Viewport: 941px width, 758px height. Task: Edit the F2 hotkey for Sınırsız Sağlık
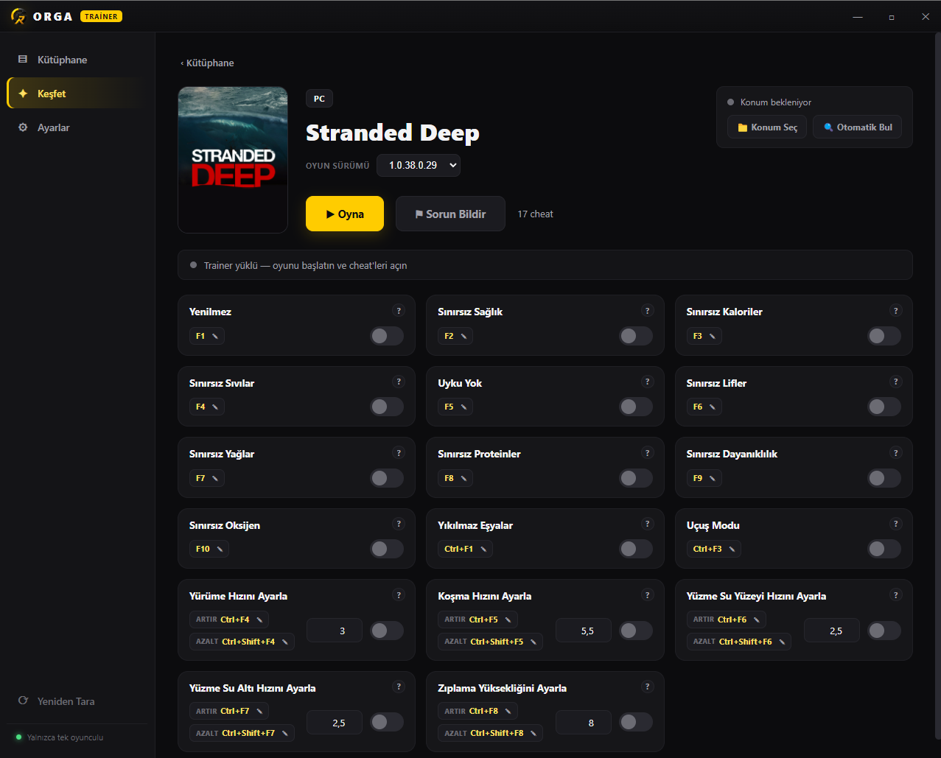pos(455,336)
